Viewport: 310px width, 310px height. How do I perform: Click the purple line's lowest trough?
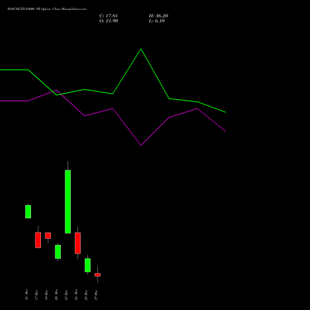pyautogui.click(x=141, y=145)
